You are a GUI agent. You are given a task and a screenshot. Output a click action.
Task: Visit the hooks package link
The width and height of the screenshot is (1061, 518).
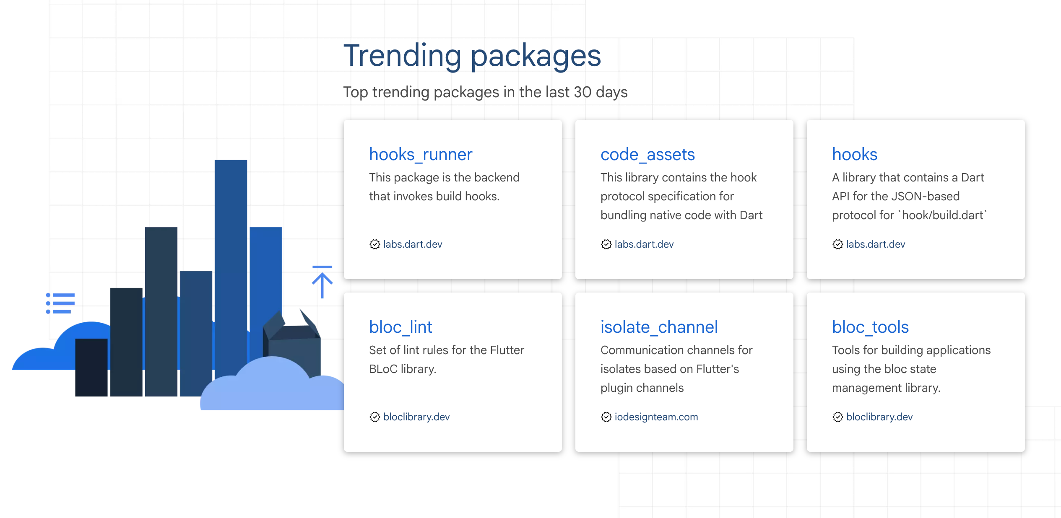[x=855, y=154]
